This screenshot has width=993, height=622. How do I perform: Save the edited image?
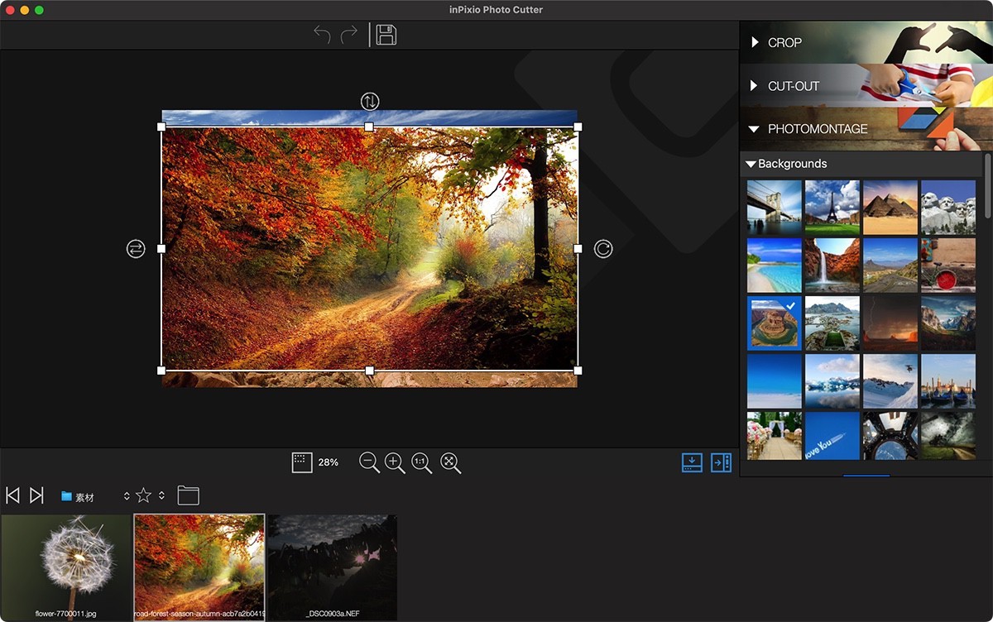[383, 35]
